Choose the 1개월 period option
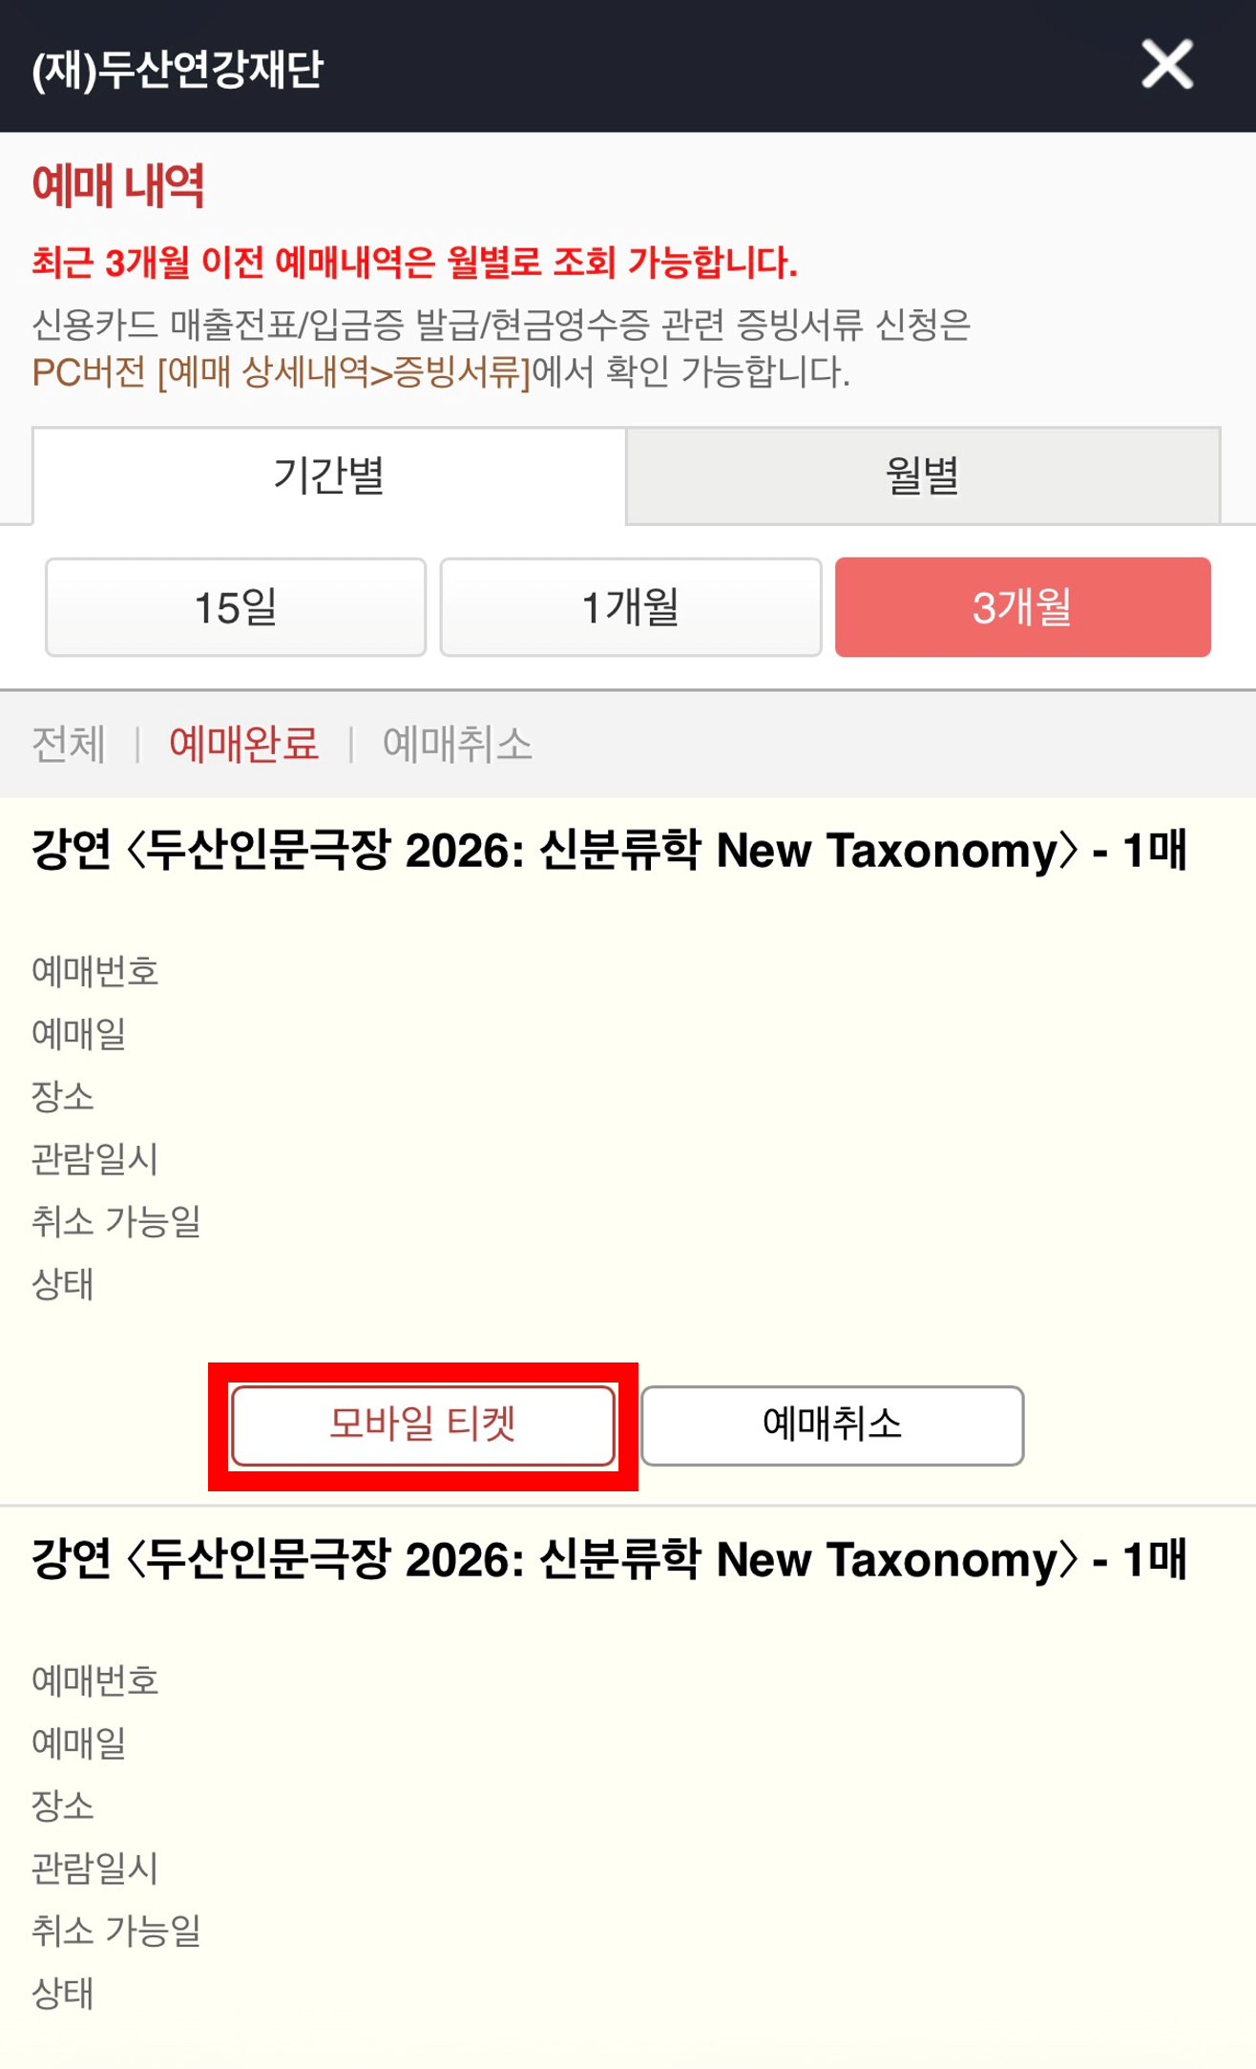 [630, 607]
